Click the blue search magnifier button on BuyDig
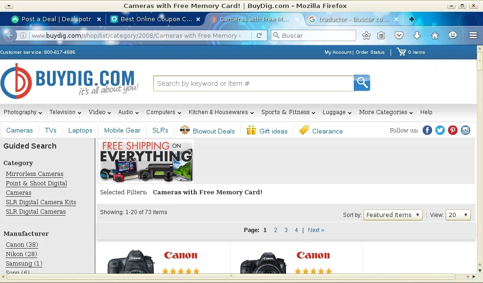Viewport: 483px width, 283px height. pos(362,83)
